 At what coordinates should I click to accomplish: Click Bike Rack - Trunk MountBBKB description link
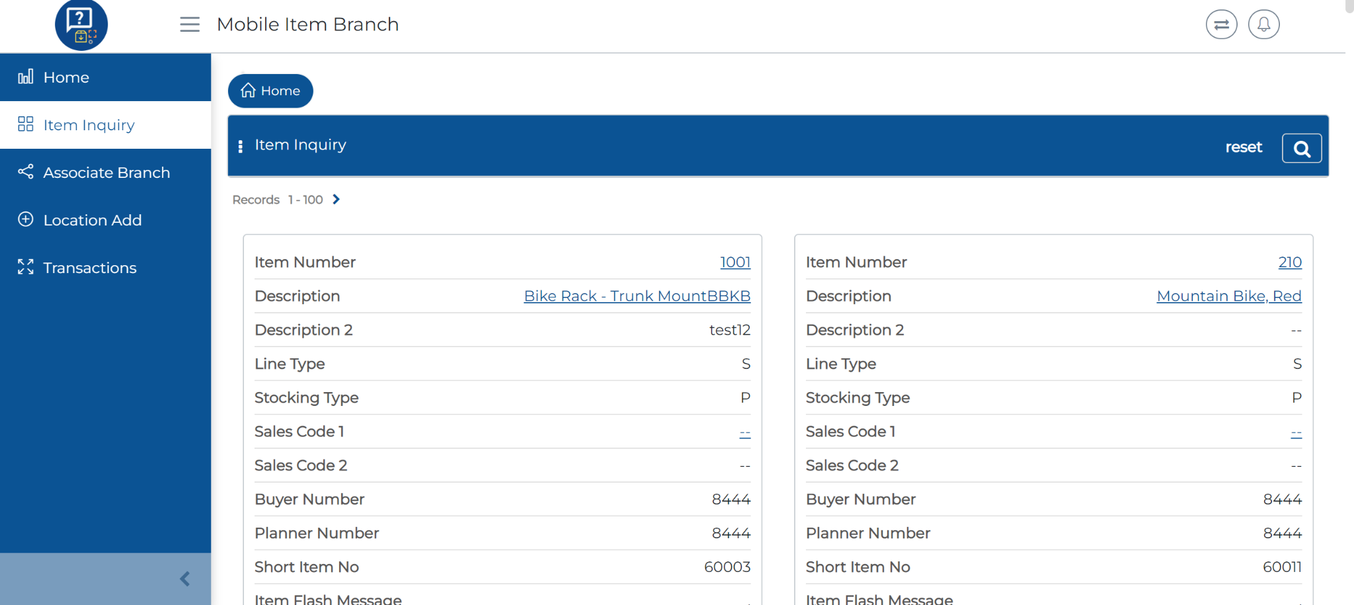pos(637,296)
